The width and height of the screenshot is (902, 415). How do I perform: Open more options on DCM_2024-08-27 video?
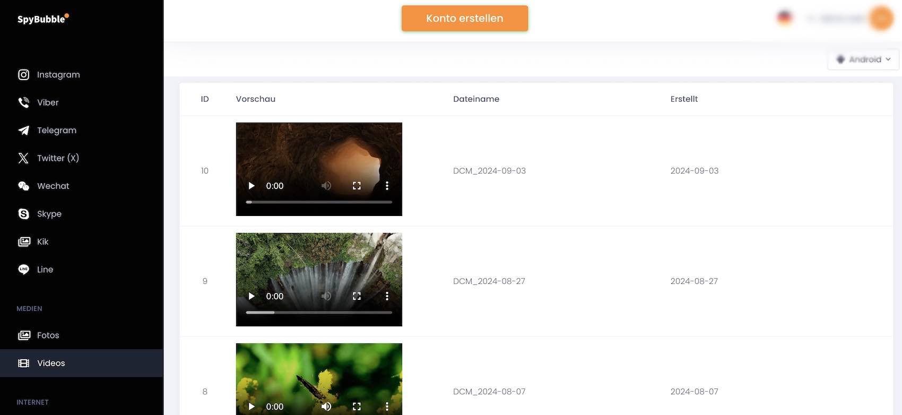coord(387,296)
